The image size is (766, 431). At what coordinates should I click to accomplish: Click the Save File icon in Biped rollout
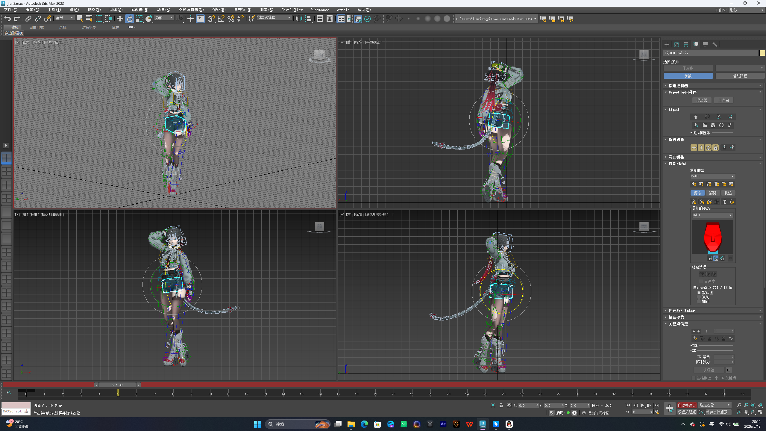[x=713, y=125]
